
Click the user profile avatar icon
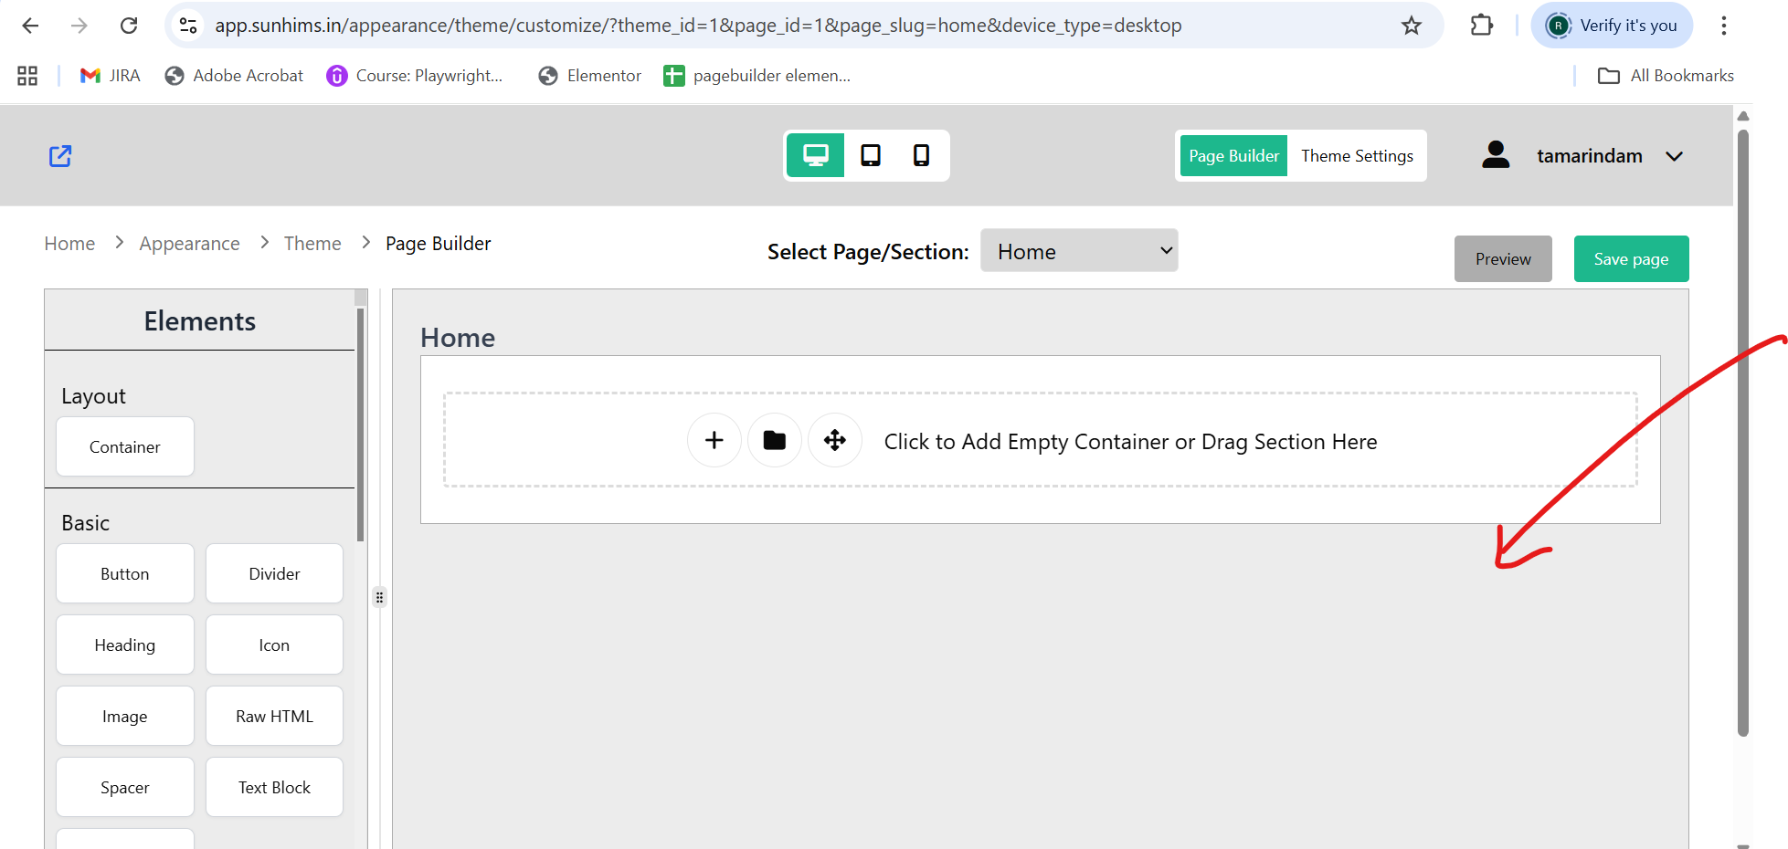pyautogui.click(x=1496, y=155)
